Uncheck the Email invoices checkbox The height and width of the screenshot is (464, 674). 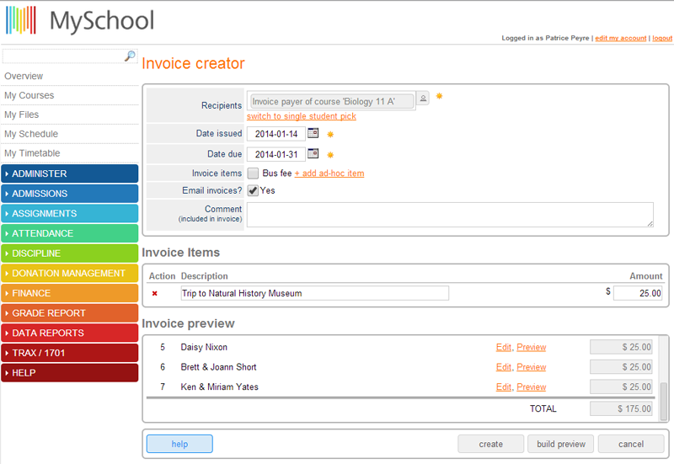click(253, 190)
